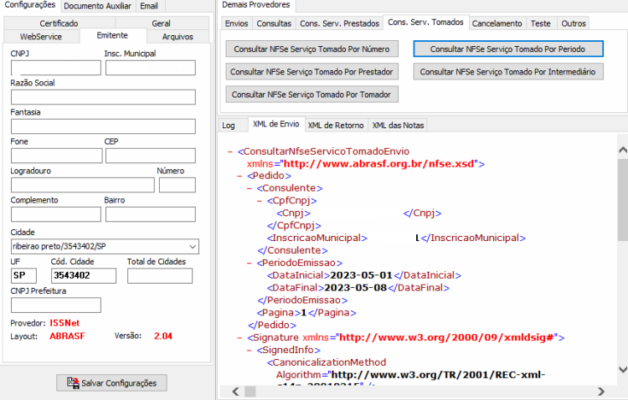The width and height of the screenshot is (628, 400).
Task: Collapse the Signature XML node
Action: click(239, 338)
